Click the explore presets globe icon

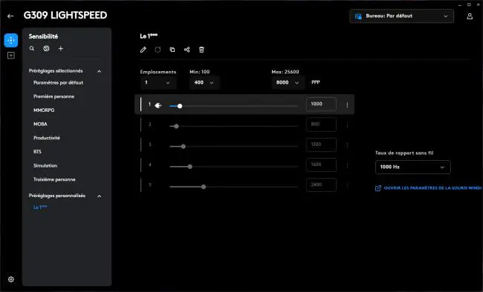[x=46, y=48]
